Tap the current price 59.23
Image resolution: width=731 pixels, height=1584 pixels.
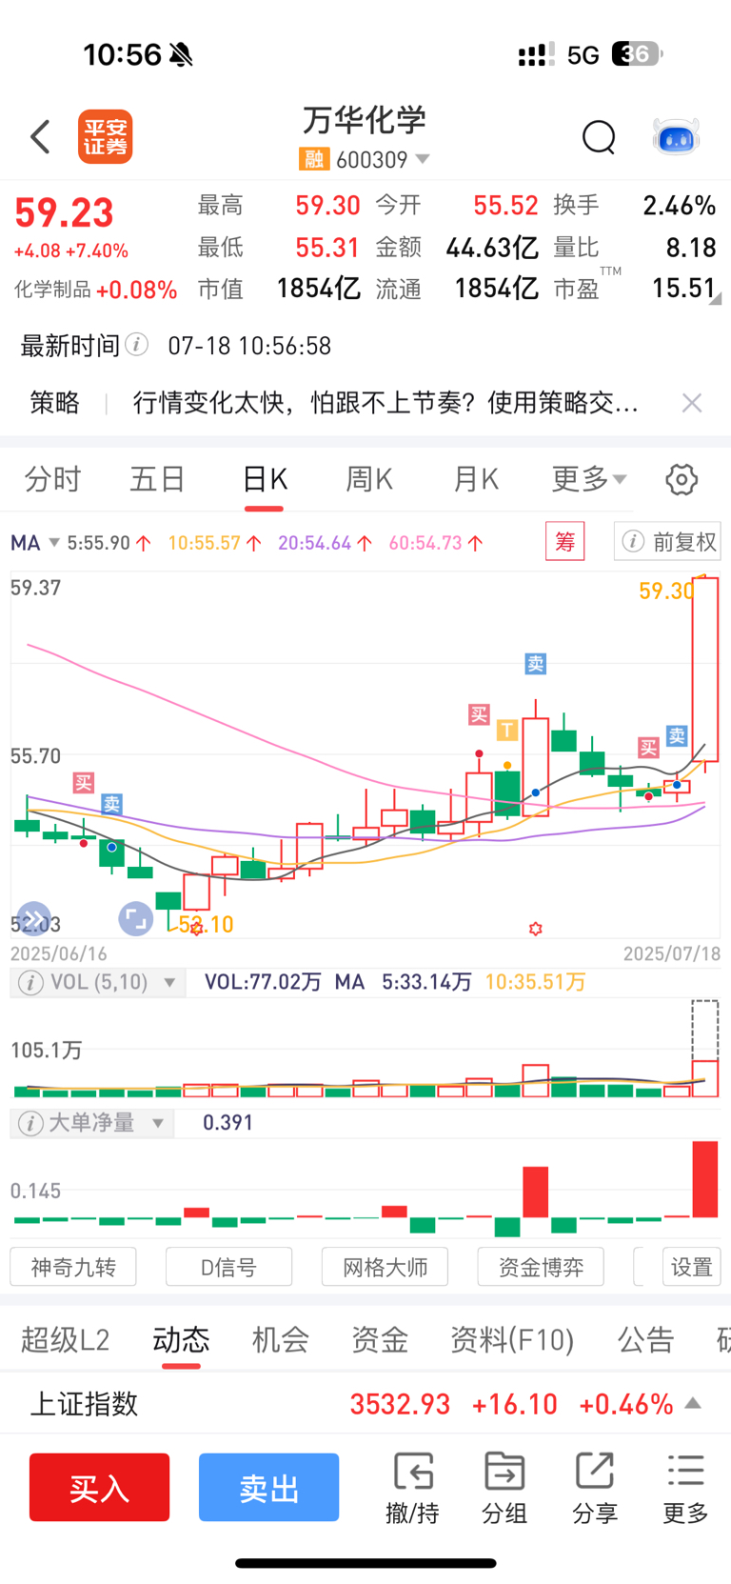pyautogui.click(x=64, y=212)
